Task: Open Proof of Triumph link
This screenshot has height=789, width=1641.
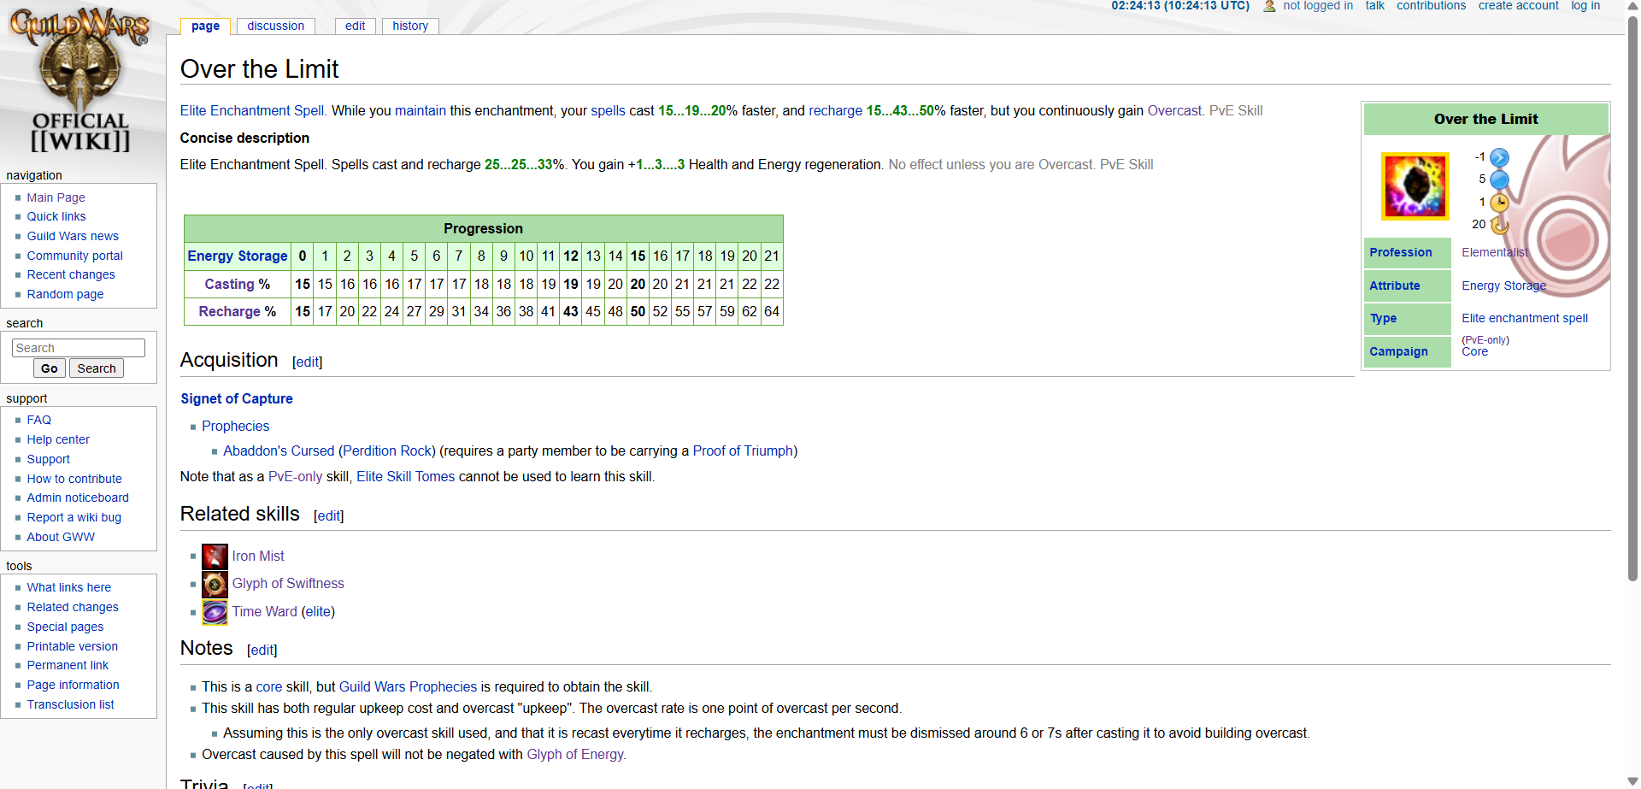Action: (743, 451)
